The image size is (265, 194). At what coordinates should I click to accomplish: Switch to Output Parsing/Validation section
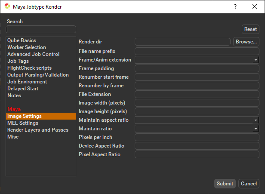click(x=38, y=75)
